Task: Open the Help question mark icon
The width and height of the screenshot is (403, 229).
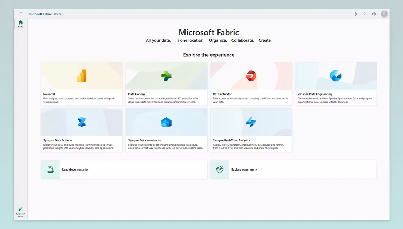Action: (x=364, y=14)
